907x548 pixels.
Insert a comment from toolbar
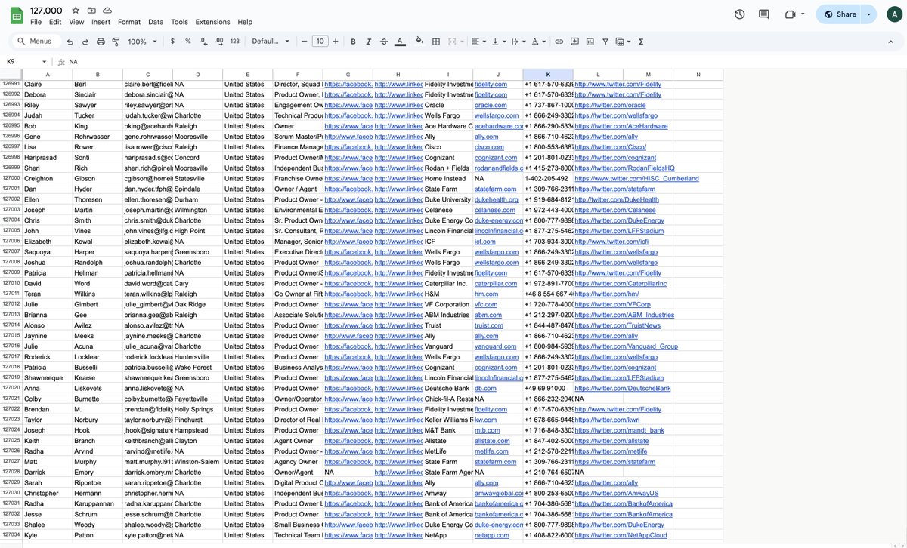(x=574, y=42)
